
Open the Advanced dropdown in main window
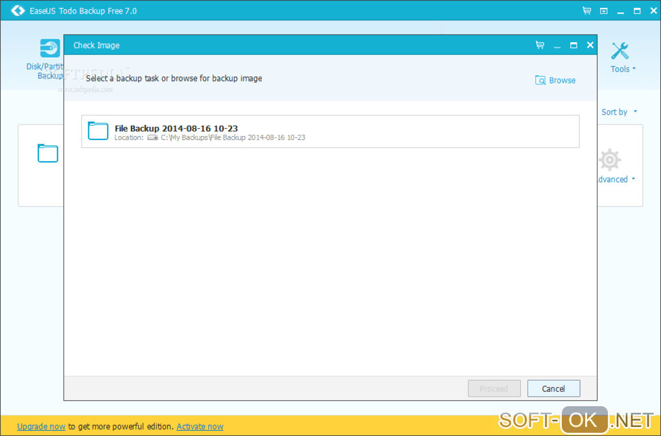(616, 179)
